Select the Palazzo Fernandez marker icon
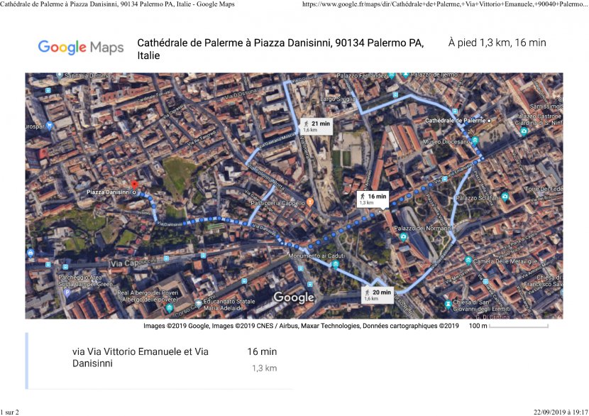The width and height of the screenshot is (589, 416). pos(392,75)
